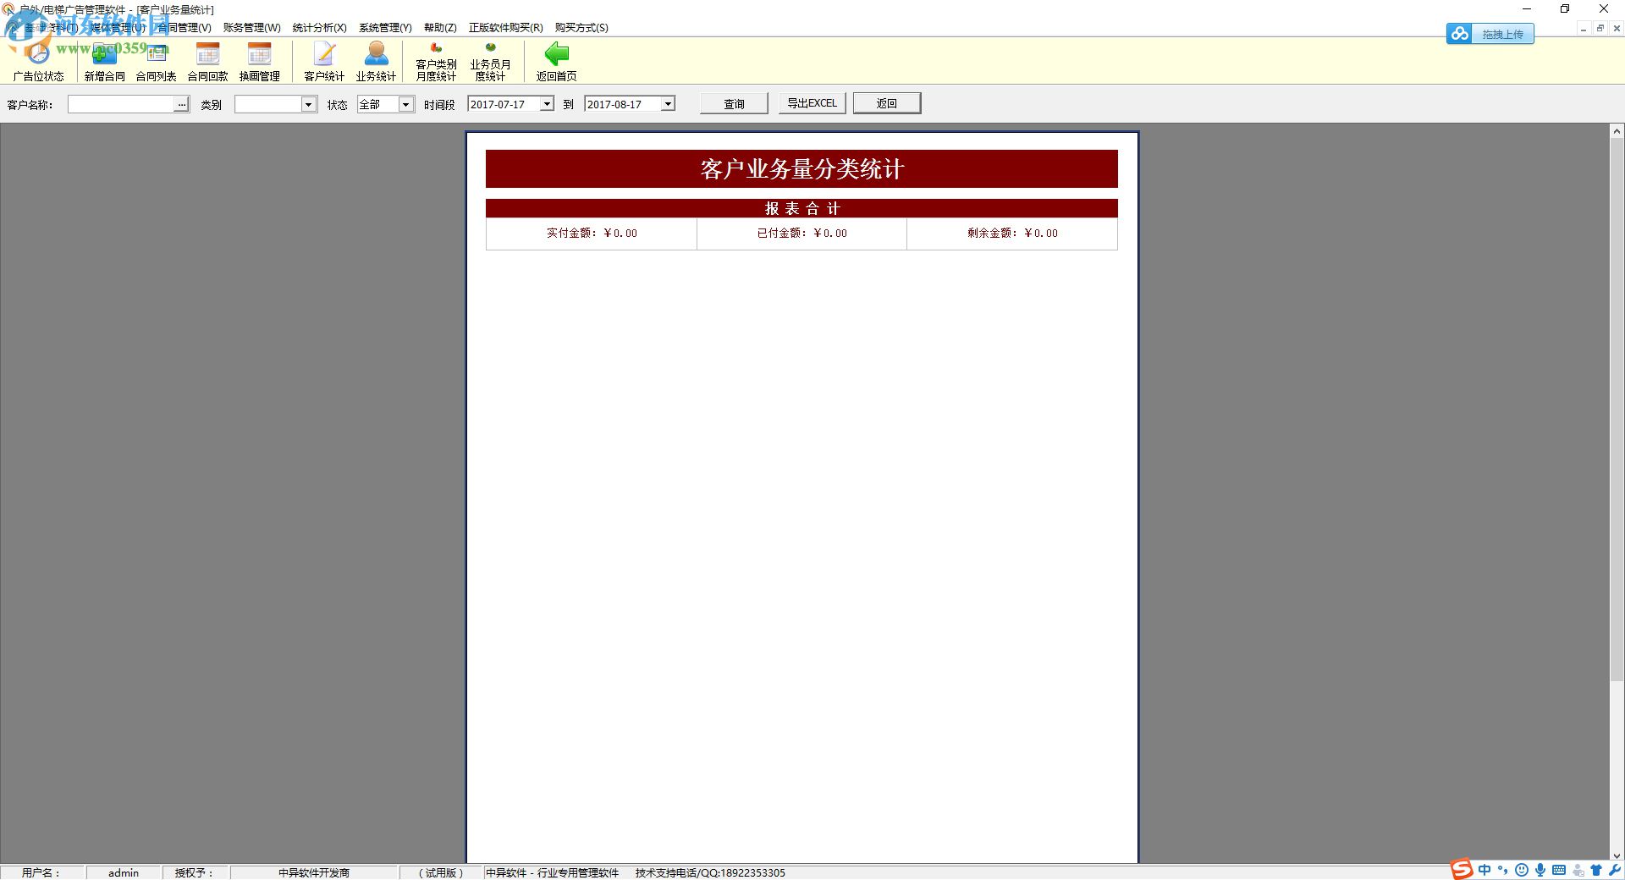1625x880 pixels.
Task: Click the scroll up arrow of report area
Action: click(x=1617, y=131)
